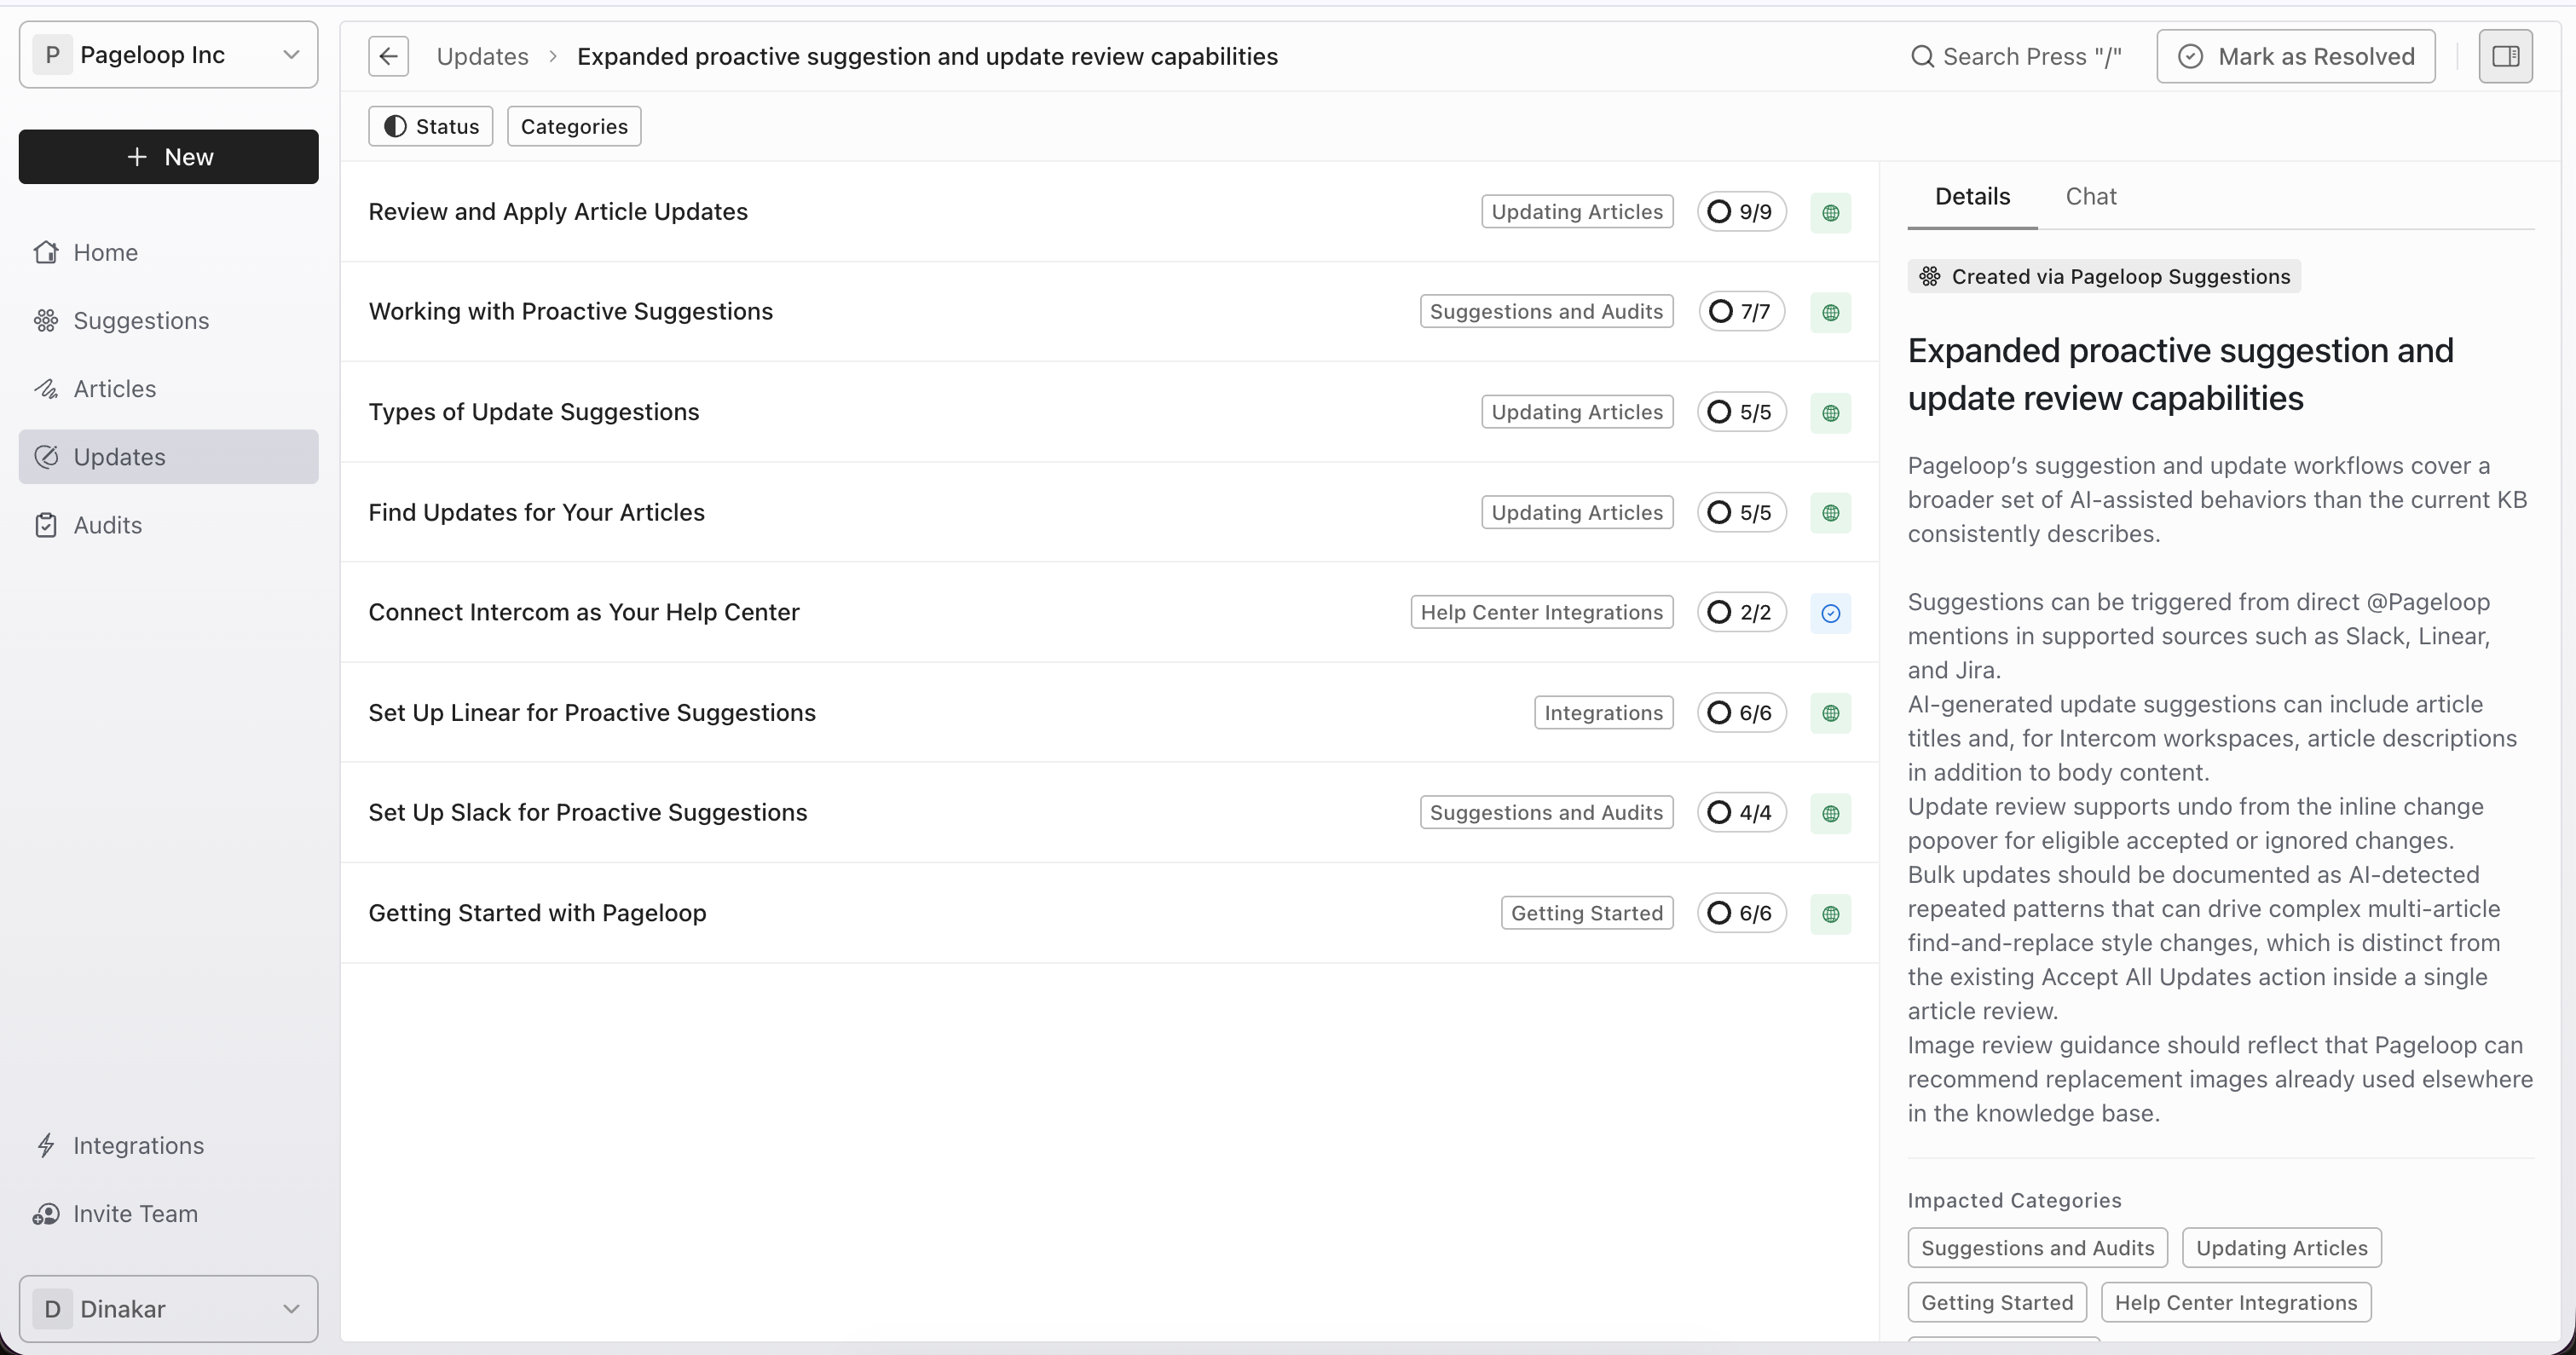Click Suggestions and Audits tag under Impacted Categories

[x=2037, y=1248]
